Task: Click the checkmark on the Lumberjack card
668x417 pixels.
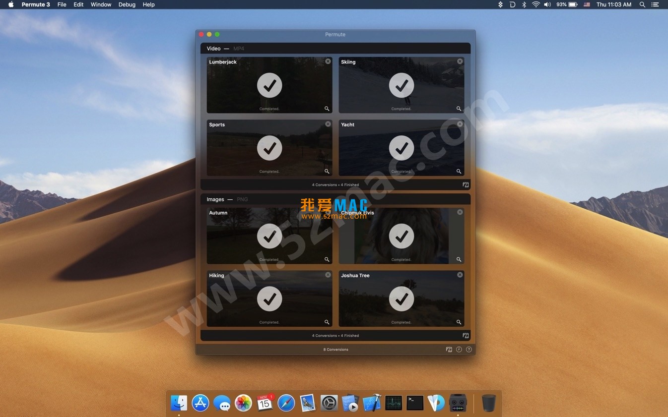Action: tap(269, 86)
